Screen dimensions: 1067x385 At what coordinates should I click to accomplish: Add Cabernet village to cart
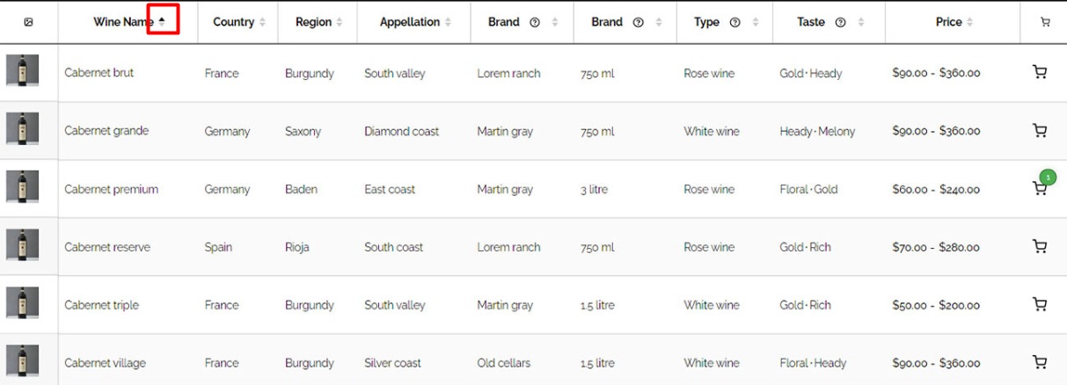point(1040,362)
